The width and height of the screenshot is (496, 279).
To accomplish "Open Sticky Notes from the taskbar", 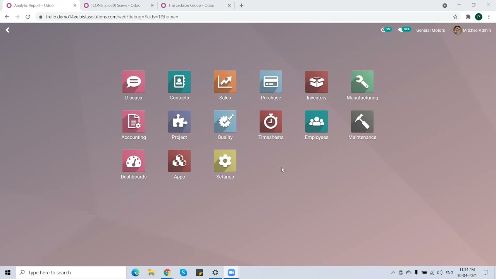I will click(199, 272).
